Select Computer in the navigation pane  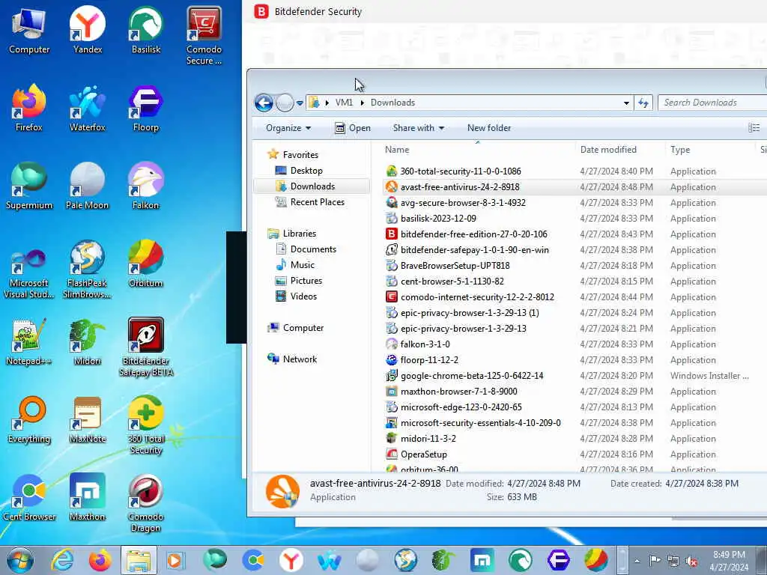[x=303, y=328]
